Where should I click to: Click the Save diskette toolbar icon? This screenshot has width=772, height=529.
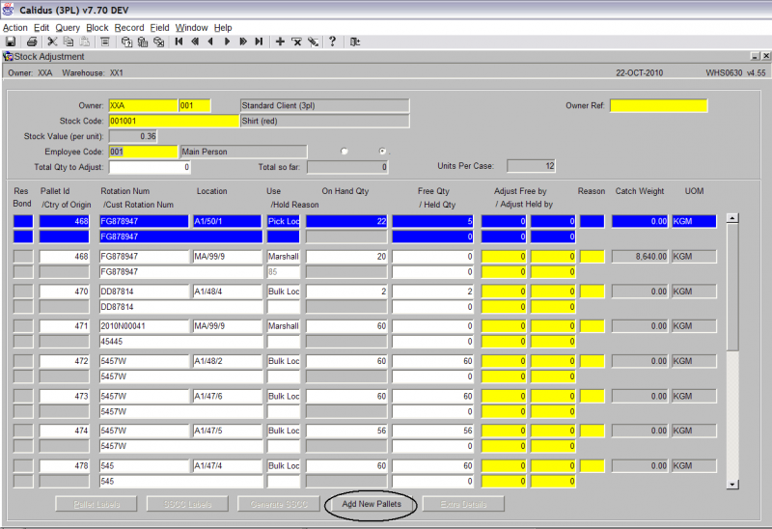coord(11,42)
